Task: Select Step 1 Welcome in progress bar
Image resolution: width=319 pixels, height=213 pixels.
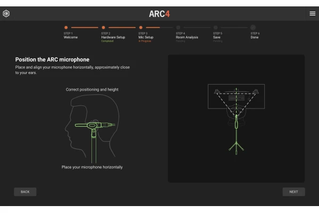Action: click(x=71, y=36)
